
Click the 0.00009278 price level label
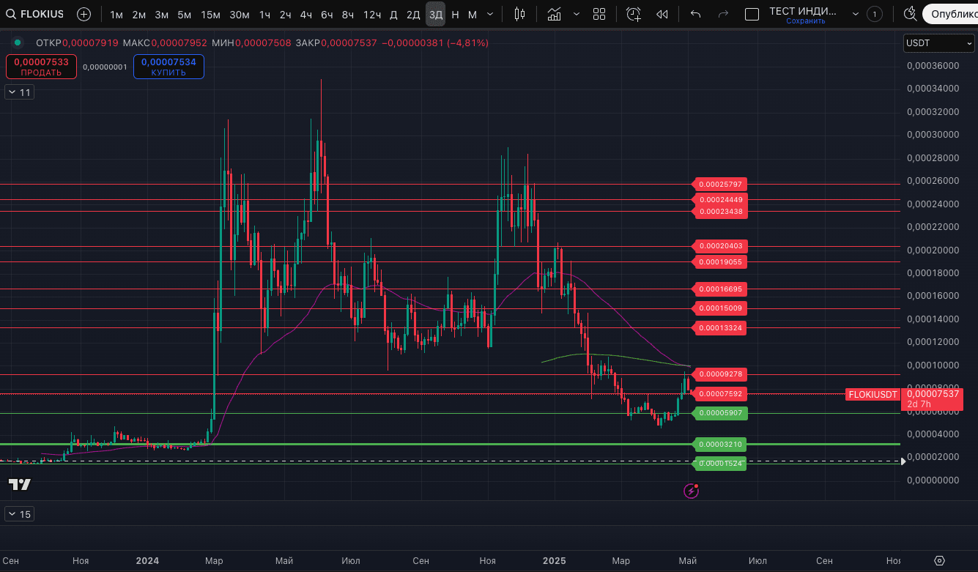(721, 374)
